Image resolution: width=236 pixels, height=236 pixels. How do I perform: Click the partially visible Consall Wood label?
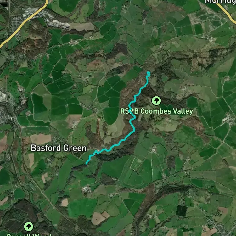29,235
